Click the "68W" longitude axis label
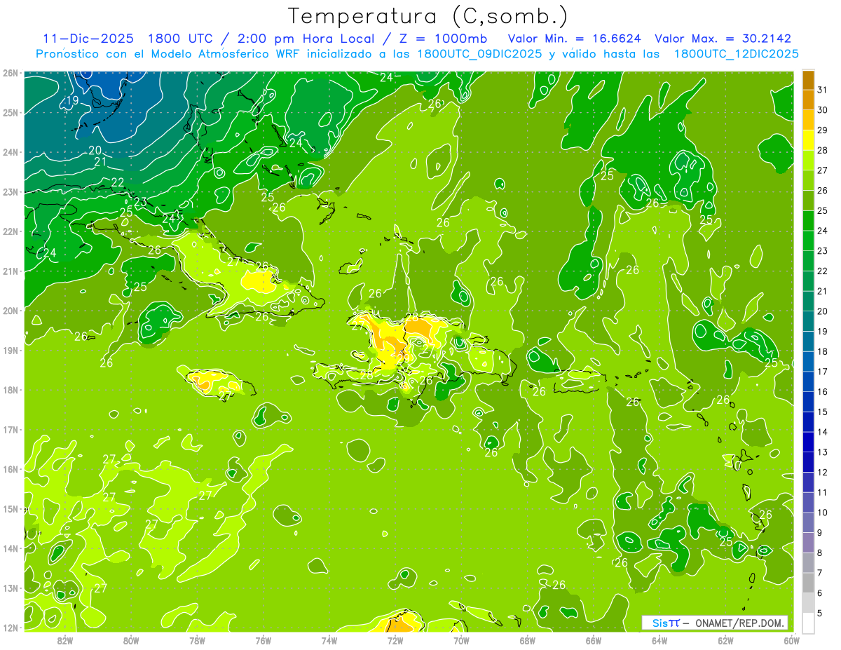This screenshot has width=841, height=650. pos(528,641)
